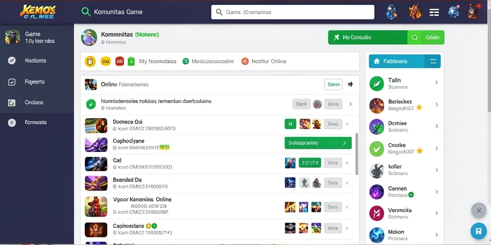
Task: Toggle the green check beside Nomidemoies row
Action: (x=91, y=104)
